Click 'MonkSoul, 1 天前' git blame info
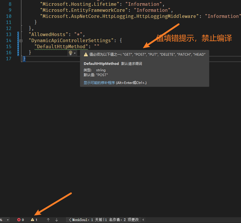The width and height of the screenshot is (241, 223). point(87,220)
